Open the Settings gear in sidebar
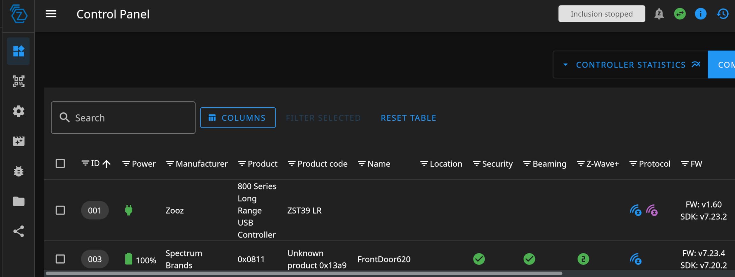This screenshot has height=277, width=735. [19, 111]
